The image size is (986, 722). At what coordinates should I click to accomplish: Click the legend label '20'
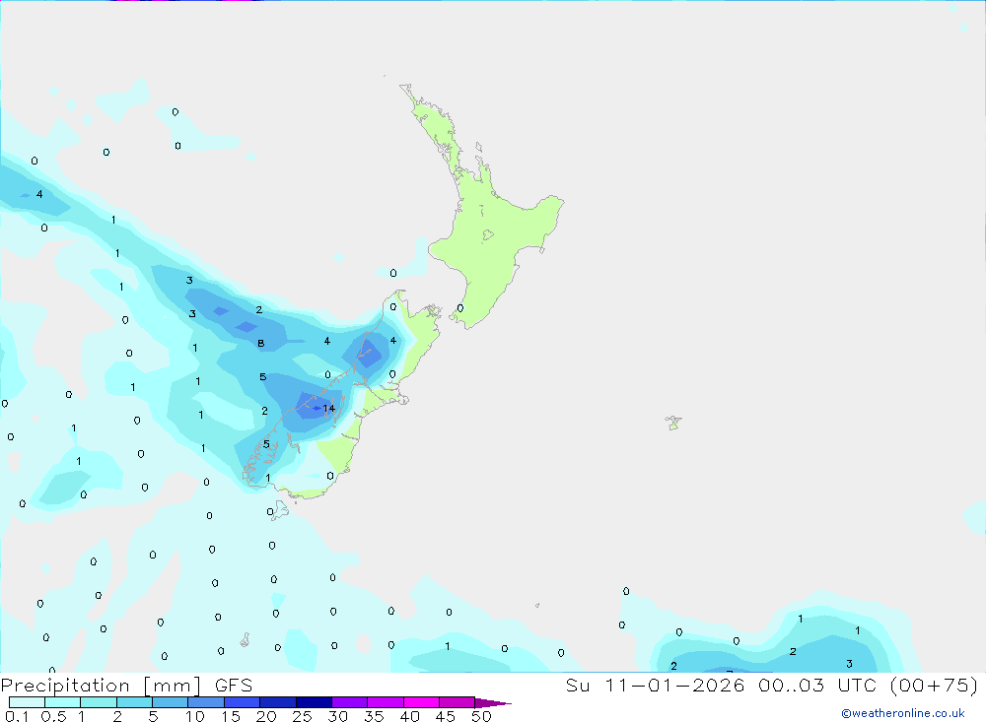(266, 716)
